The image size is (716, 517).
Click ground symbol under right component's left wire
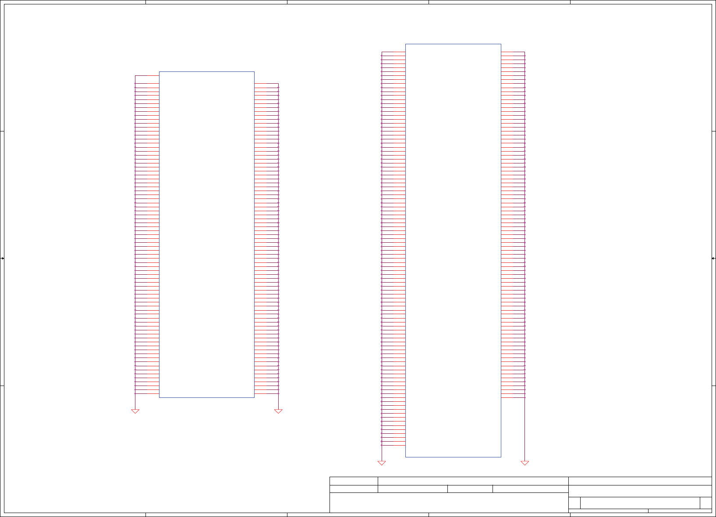[382, 463]
